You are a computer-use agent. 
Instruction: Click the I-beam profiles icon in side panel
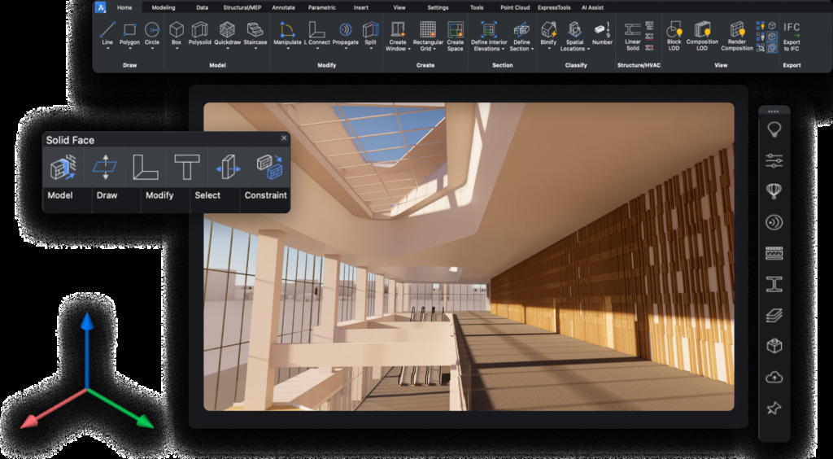click(774, 284)
